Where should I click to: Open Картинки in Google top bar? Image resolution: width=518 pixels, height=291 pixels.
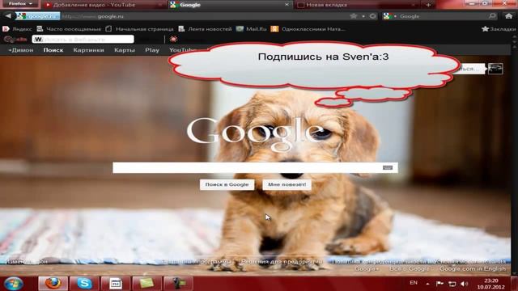pyautogui.click(x=88, y=50)
